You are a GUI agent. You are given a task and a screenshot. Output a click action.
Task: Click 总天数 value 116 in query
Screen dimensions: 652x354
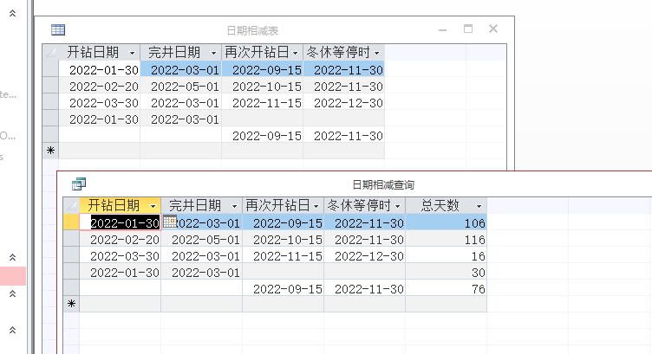(447, 240)
